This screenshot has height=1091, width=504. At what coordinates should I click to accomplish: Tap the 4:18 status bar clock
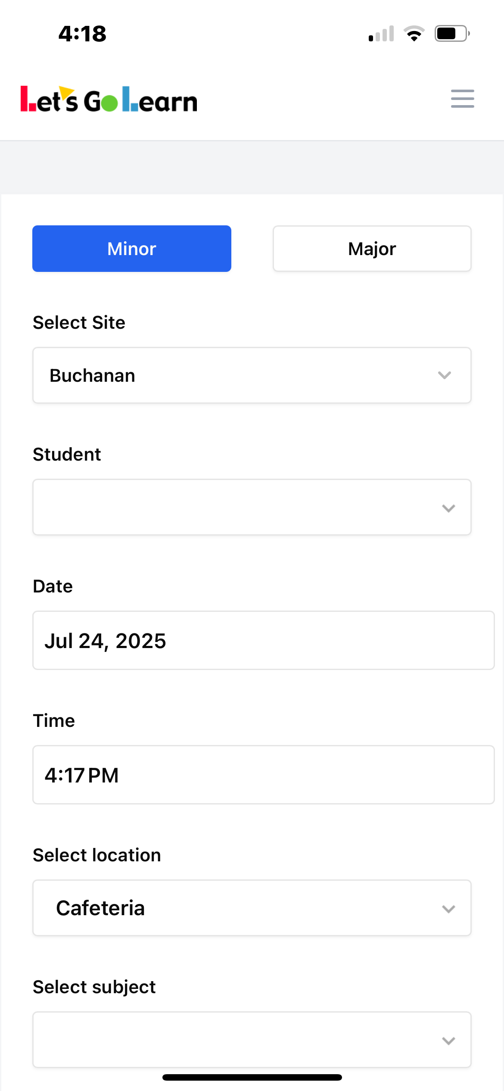click(x=82, y=34)
